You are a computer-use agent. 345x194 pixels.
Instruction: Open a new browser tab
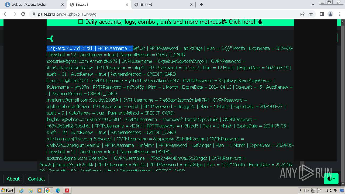pyautogui.click(x=201, y=5)
